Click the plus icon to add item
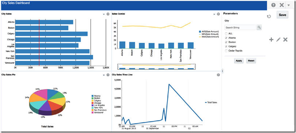The image size is (296, 133). (271, 40)
